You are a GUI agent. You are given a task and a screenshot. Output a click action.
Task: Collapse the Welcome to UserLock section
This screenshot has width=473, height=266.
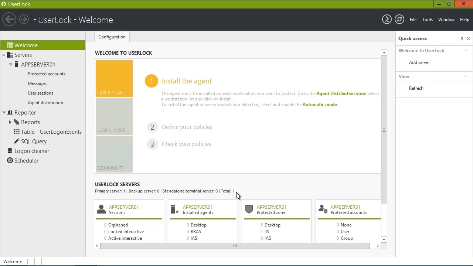(x=466, y=51)
